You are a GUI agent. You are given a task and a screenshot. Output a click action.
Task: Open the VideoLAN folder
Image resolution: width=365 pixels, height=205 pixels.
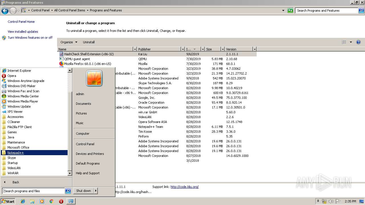[14, 168]
